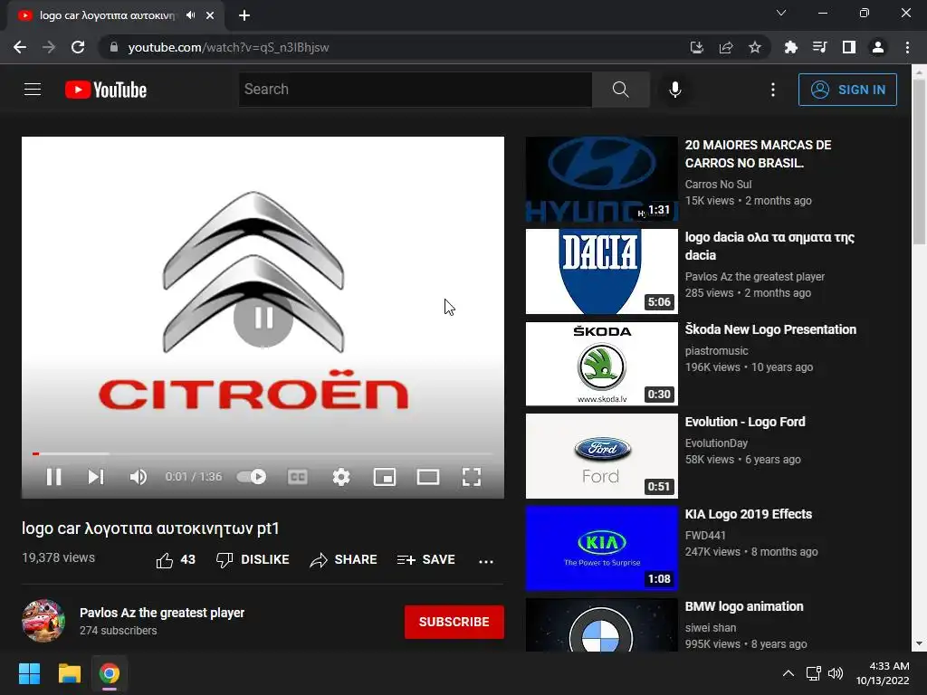Image resolution: width=927 pixels, height=695 pixels.
Task: Open the Chrome extensions puzzle icon
Action: click(790, 47)
